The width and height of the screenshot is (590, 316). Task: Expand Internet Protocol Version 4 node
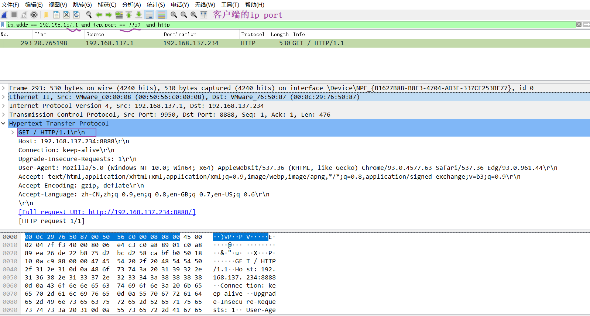[3, 106]
